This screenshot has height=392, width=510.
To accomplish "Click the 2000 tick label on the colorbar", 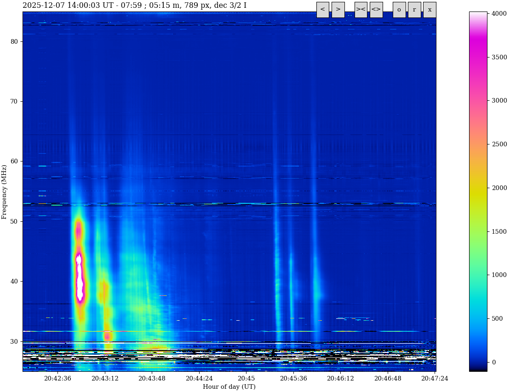I will (x=499, y=188).
